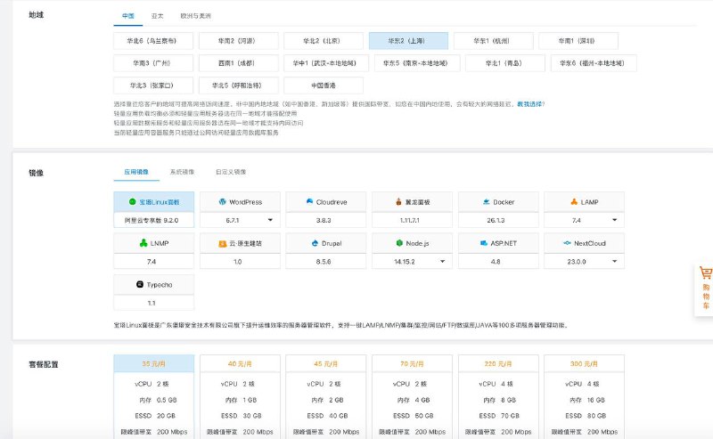Click the 翼龙面板 version 1.11.7.1

(x=412, y=220)
